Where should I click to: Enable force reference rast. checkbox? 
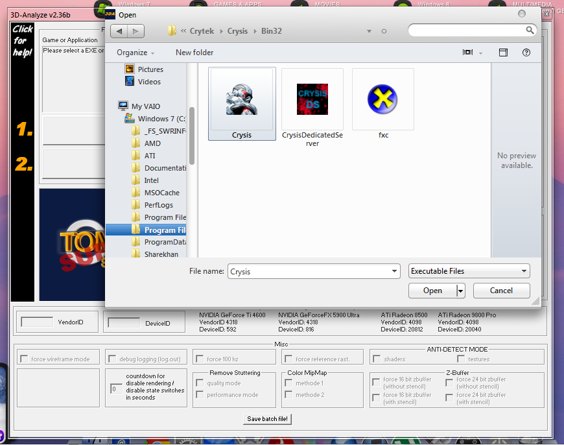point(288,359)
